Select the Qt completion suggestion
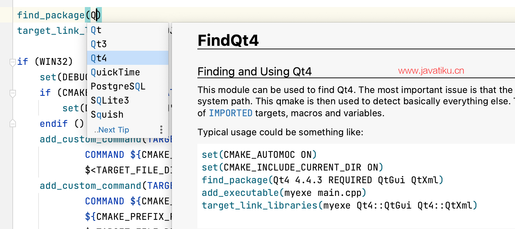The height and width of the screenshot is (229, 515). (128, 30)
